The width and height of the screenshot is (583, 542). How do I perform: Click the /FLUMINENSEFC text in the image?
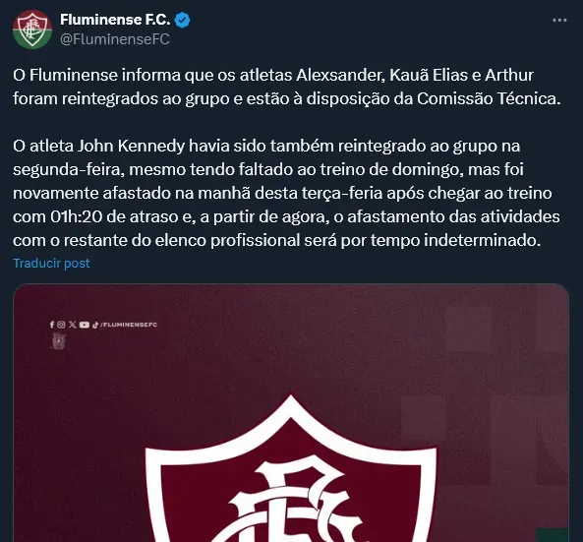[x=129, y=325]
